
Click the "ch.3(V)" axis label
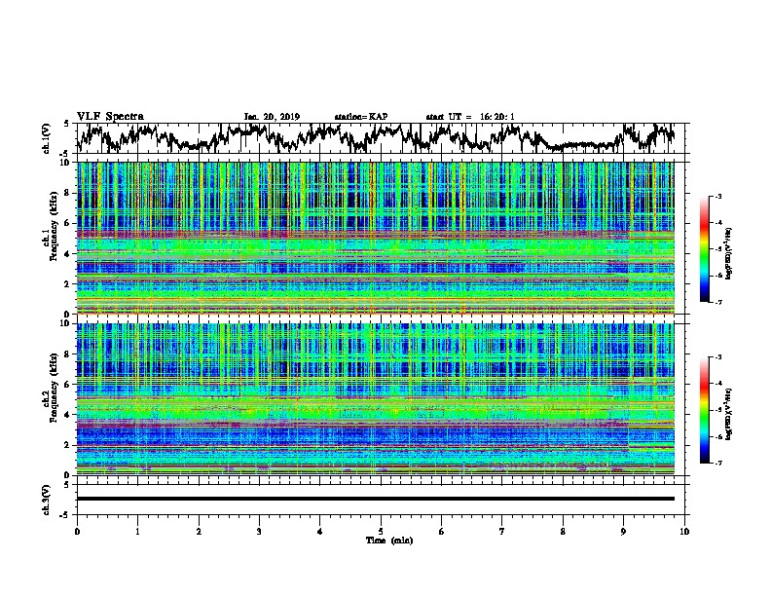(46, 500)
